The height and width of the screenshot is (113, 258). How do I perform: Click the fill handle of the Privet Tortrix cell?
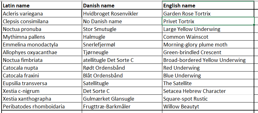tap(254, 25)
